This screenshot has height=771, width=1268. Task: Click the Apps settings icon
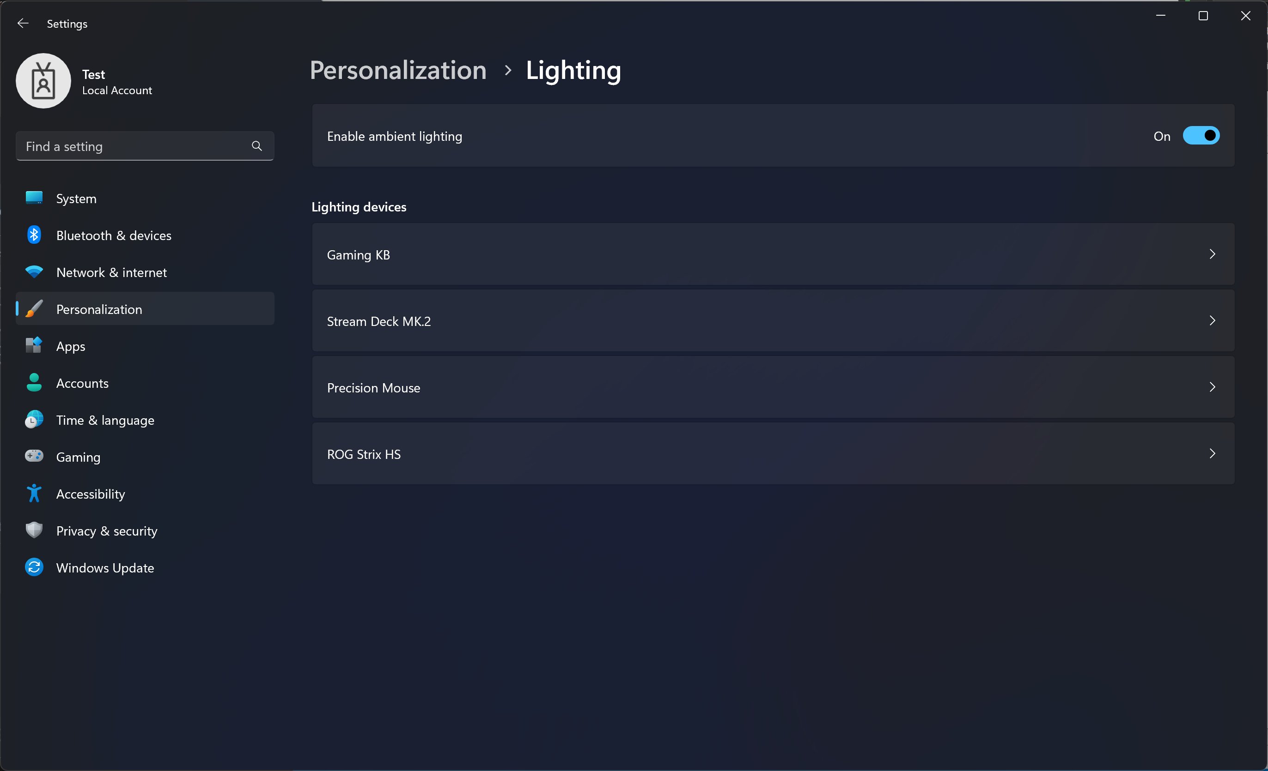tap(34, 347)
